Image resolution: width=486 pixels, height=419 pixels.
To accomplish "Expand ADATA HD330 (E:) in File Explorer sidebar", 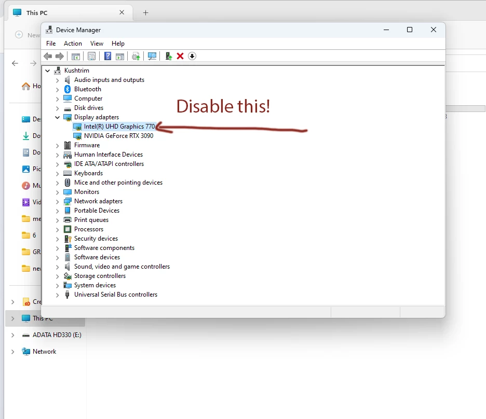I will (12, 335).
